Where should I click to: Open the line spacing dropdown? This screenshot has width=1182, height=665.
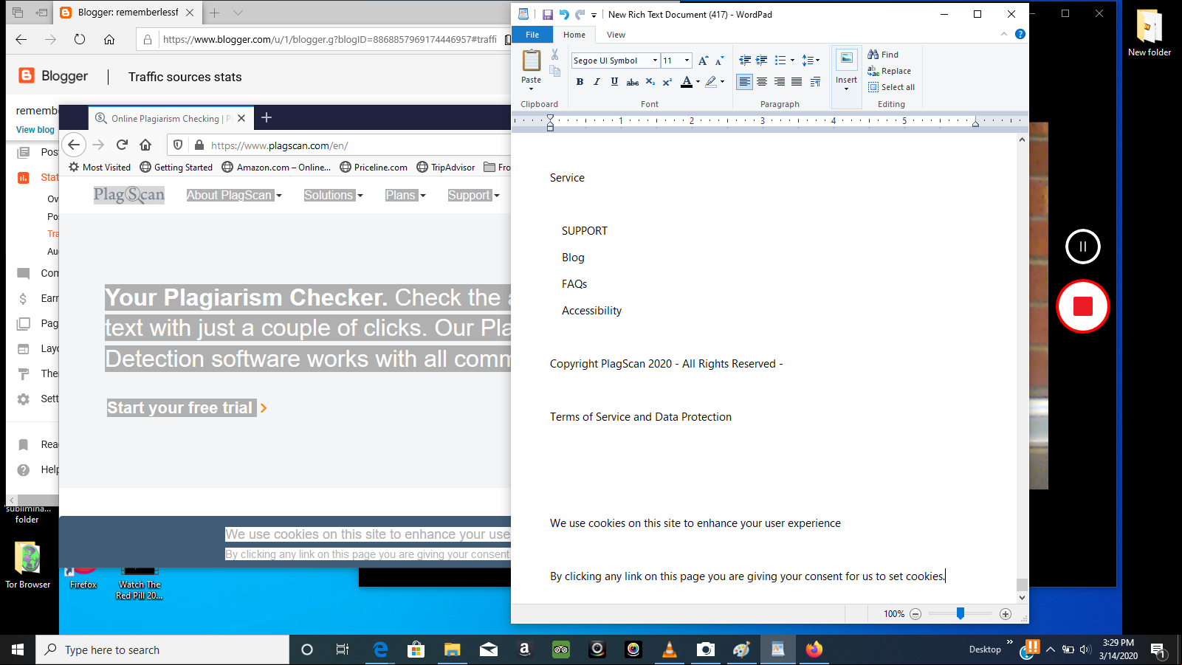point(811,61)
